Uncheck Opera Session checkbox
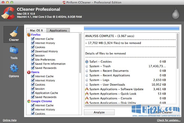 tap(33, 89)
